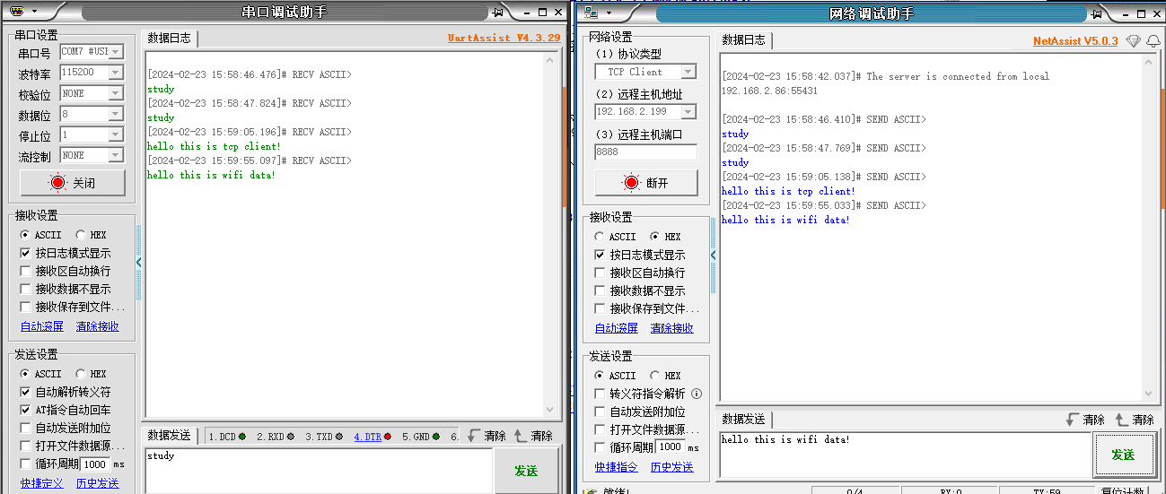The image size is (1166, 494).
Task: Collapse the NetAssist side panel arrow
Action: 714,256
